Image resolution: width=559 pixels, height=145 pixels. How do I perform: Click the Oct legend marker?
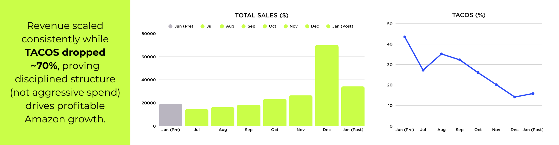(265, 26)
